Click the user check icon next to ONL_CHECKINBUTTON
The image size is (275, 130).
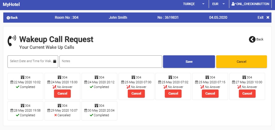(233, 4)
